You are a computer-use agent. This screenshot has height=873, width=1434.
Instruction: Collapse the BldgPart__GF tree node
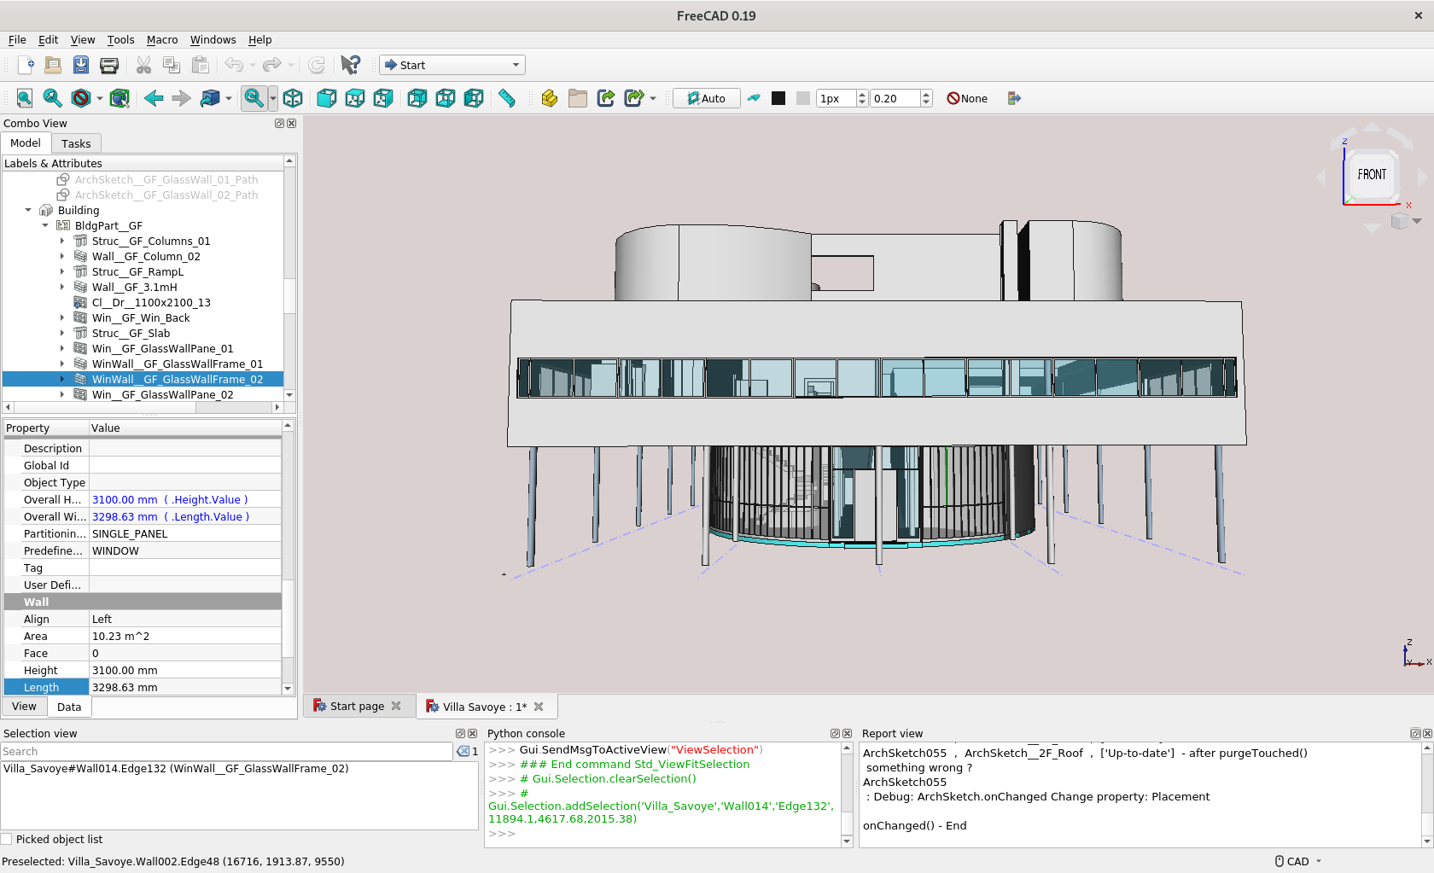tap(45, 225)
